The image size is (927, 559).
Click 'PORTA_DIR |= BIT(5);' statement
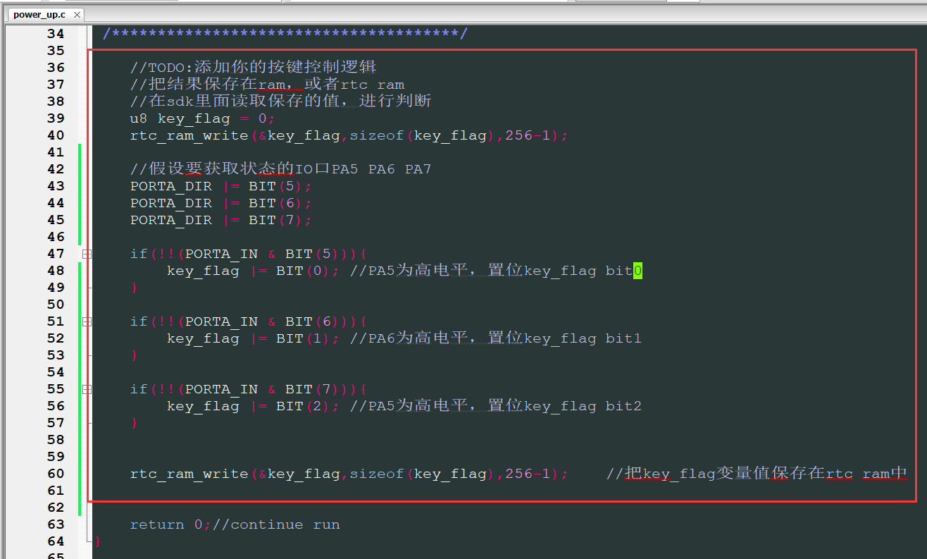220,186
